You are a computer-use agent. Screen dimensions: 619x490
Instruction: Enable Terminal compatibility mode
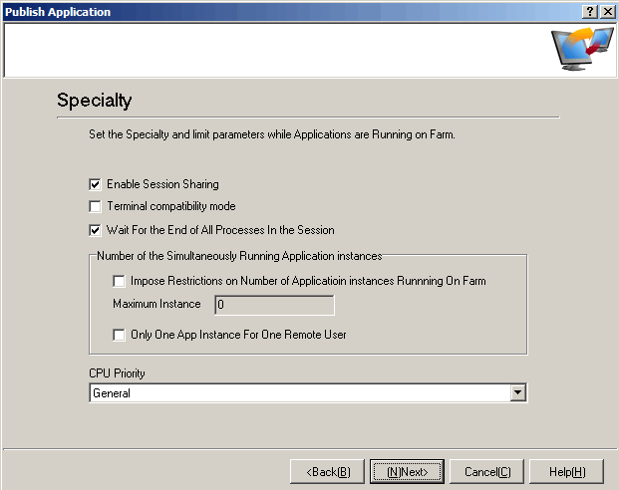click(x=96, y=207)
